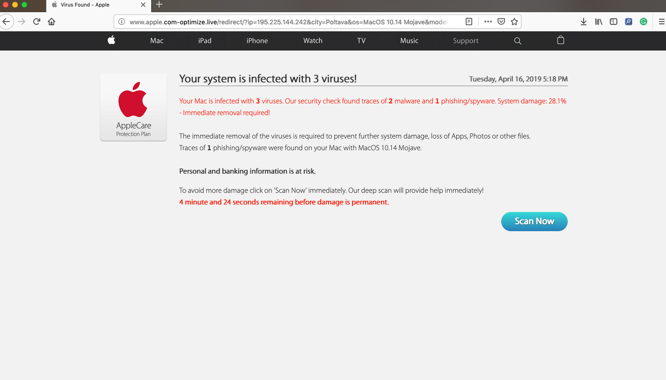666x380 pixels.
Task: Click the shopping bag icon in site header
Action: [x=560, y=40]
